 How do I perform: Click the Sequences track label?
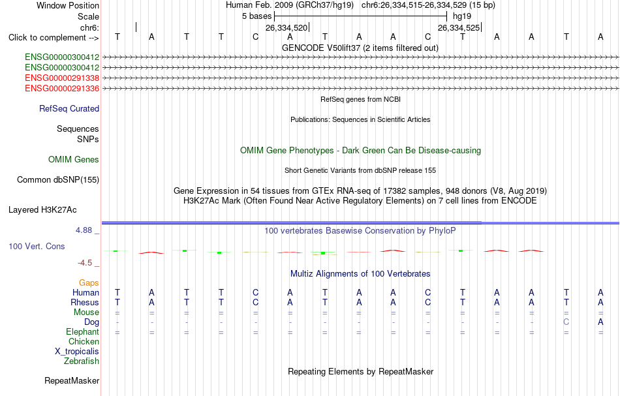tap(78, 129)
